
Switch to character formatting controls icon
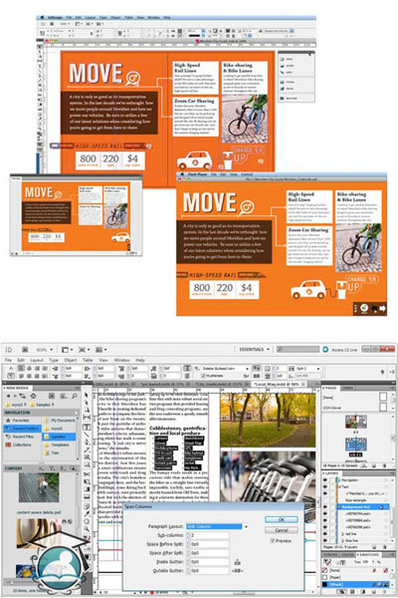(x=11, y=368)
